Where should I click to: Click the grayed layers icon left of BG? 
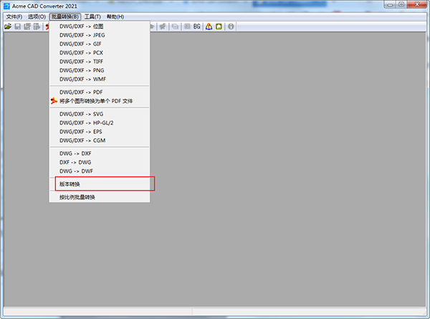187,27
